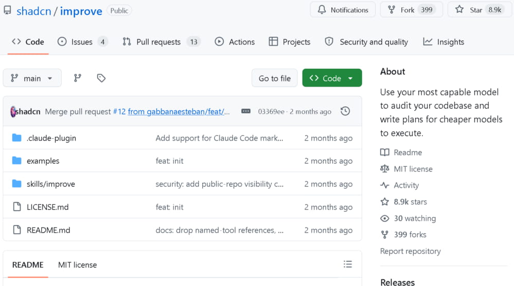The height and width of the screenshot is (286, 514).
Task: Open the LICENSE.md file
Action: pyautogui.click(x=47, y=207)
